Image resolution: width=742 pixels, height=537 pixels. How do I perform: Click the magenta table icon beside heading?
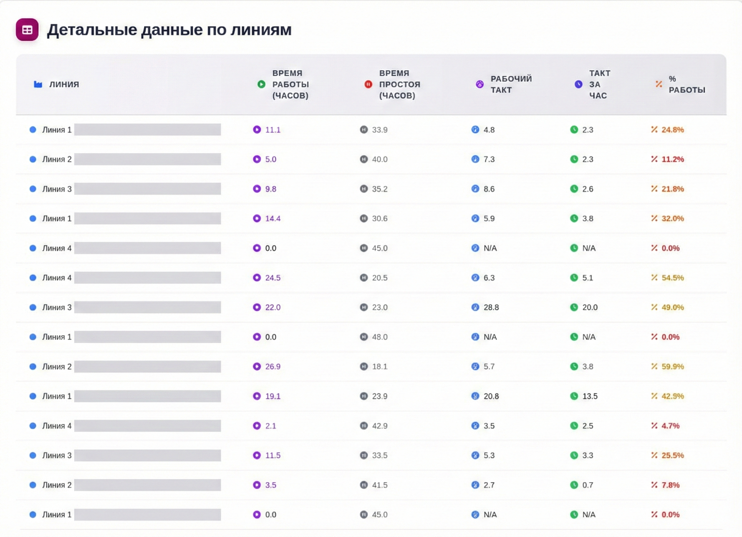[x=27, y=30]
